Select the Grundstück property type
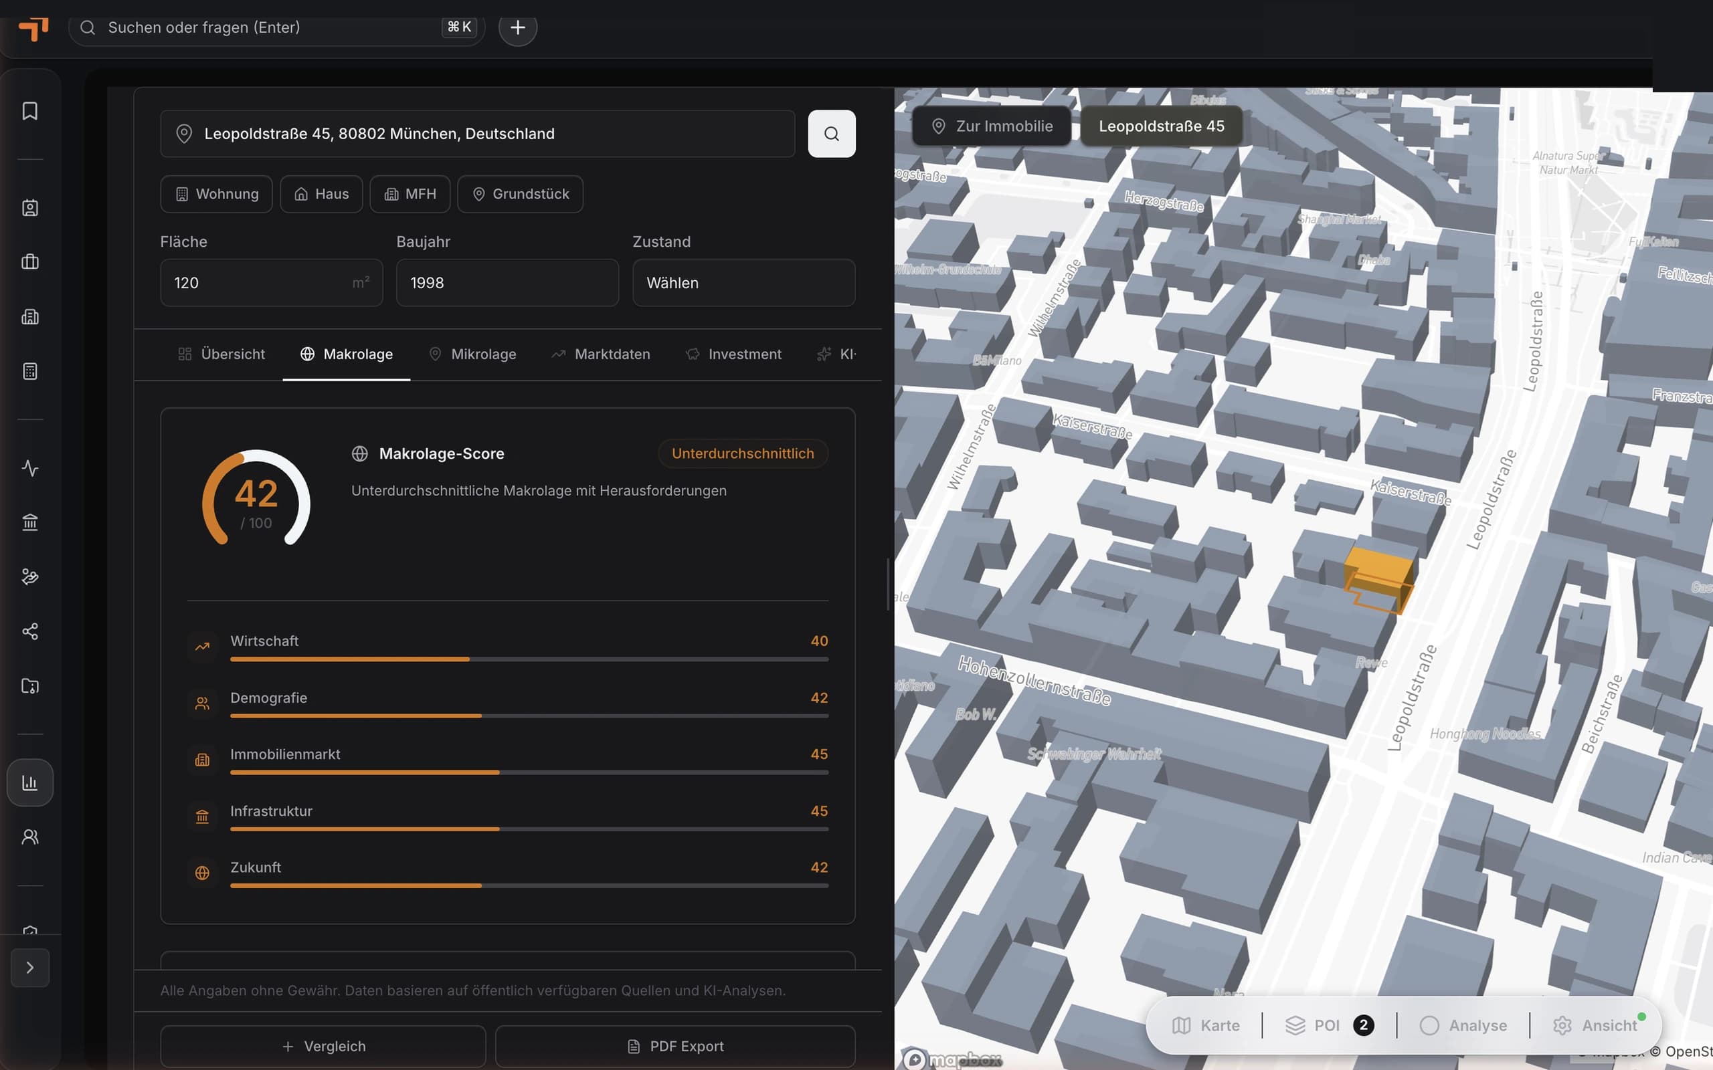 521,194
